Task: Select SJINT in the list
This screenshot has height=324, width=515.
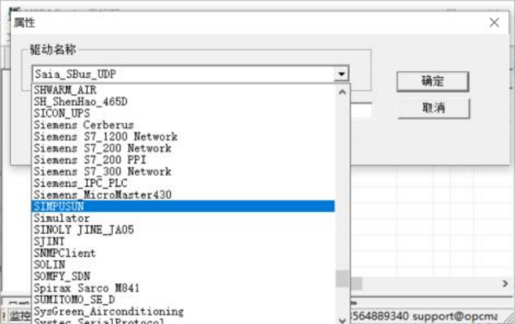Action: (183, 241)
